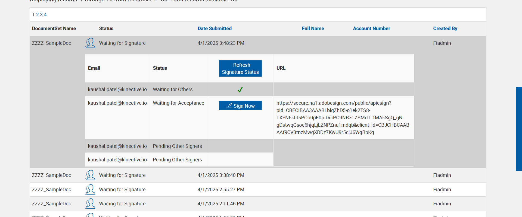Viewport: 522px width, 217px height.
Task: Click Refresh Signature Status button
Action: click(240, 69)
